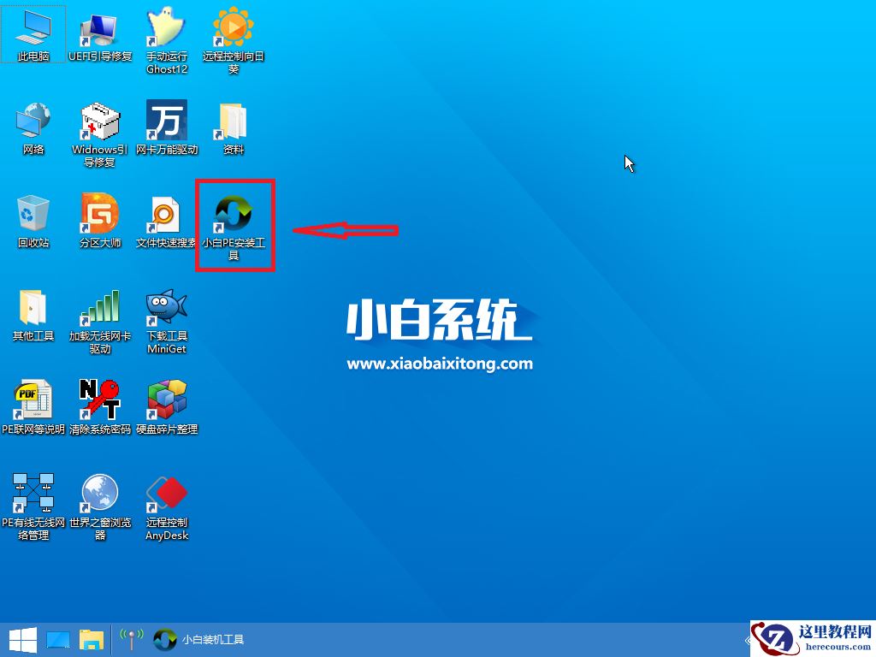The image size is (876, 657).
Task: Launch 世界之窗浏览器 browser
Action: click(100, 494)
